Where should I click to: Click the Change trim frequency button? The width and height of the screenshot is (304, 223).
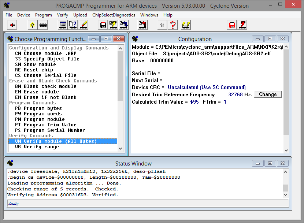pyautogui.click(x=268, y=94)
